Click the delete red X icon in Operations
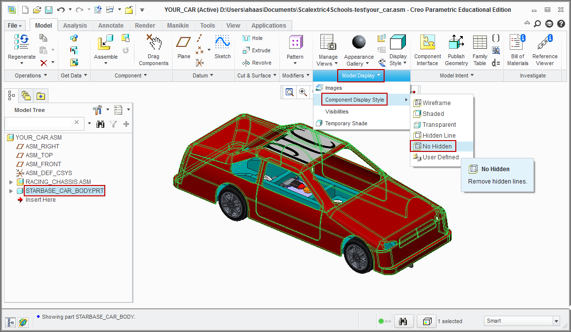The image size is (571, 332). click(44, 63)
